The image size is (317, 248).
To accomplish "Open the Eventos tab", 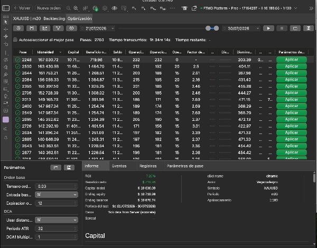I will coord(119,166).
